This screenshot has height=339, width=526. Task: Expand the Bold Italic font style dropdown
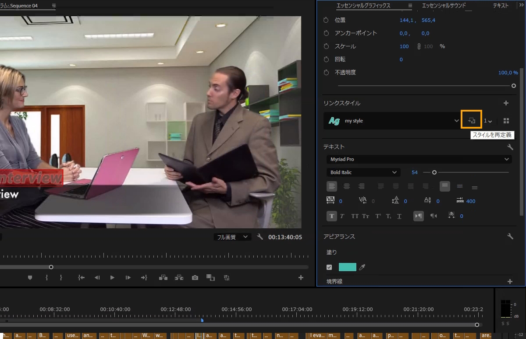pos(363,172)
